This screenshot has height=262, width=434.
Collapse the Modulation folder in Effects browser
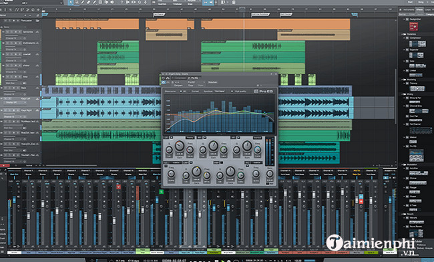pos(402,164)
